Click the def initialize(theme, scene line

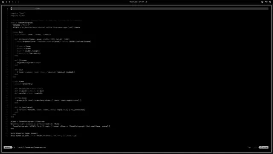coord(42,39)
